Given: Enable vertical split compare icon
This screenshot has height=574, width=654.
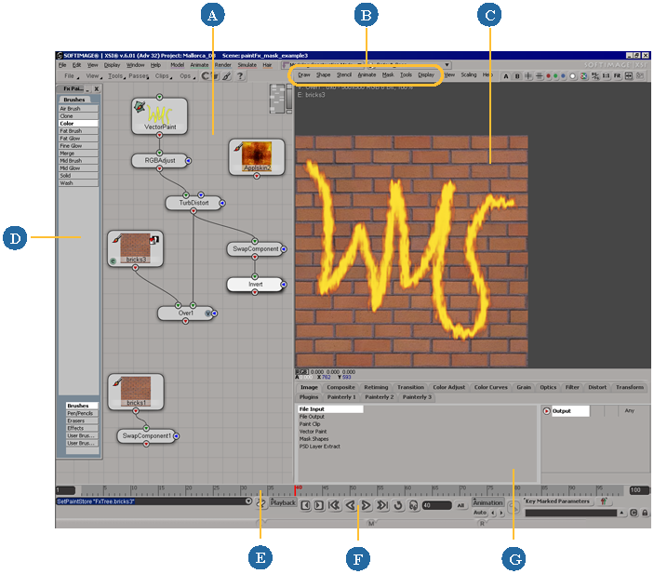Looking at the screenshot, I should [x=528, y=76].
